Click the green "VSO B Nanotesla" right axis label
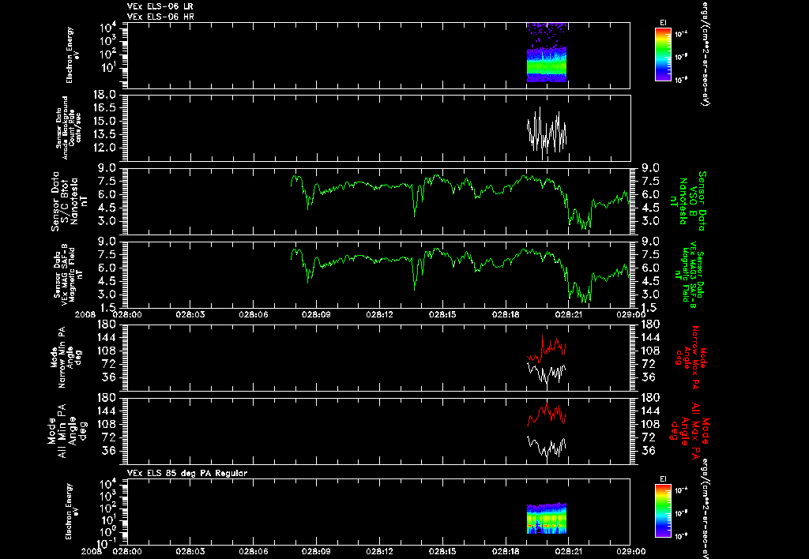809x559 pixels. click(688, 201)
